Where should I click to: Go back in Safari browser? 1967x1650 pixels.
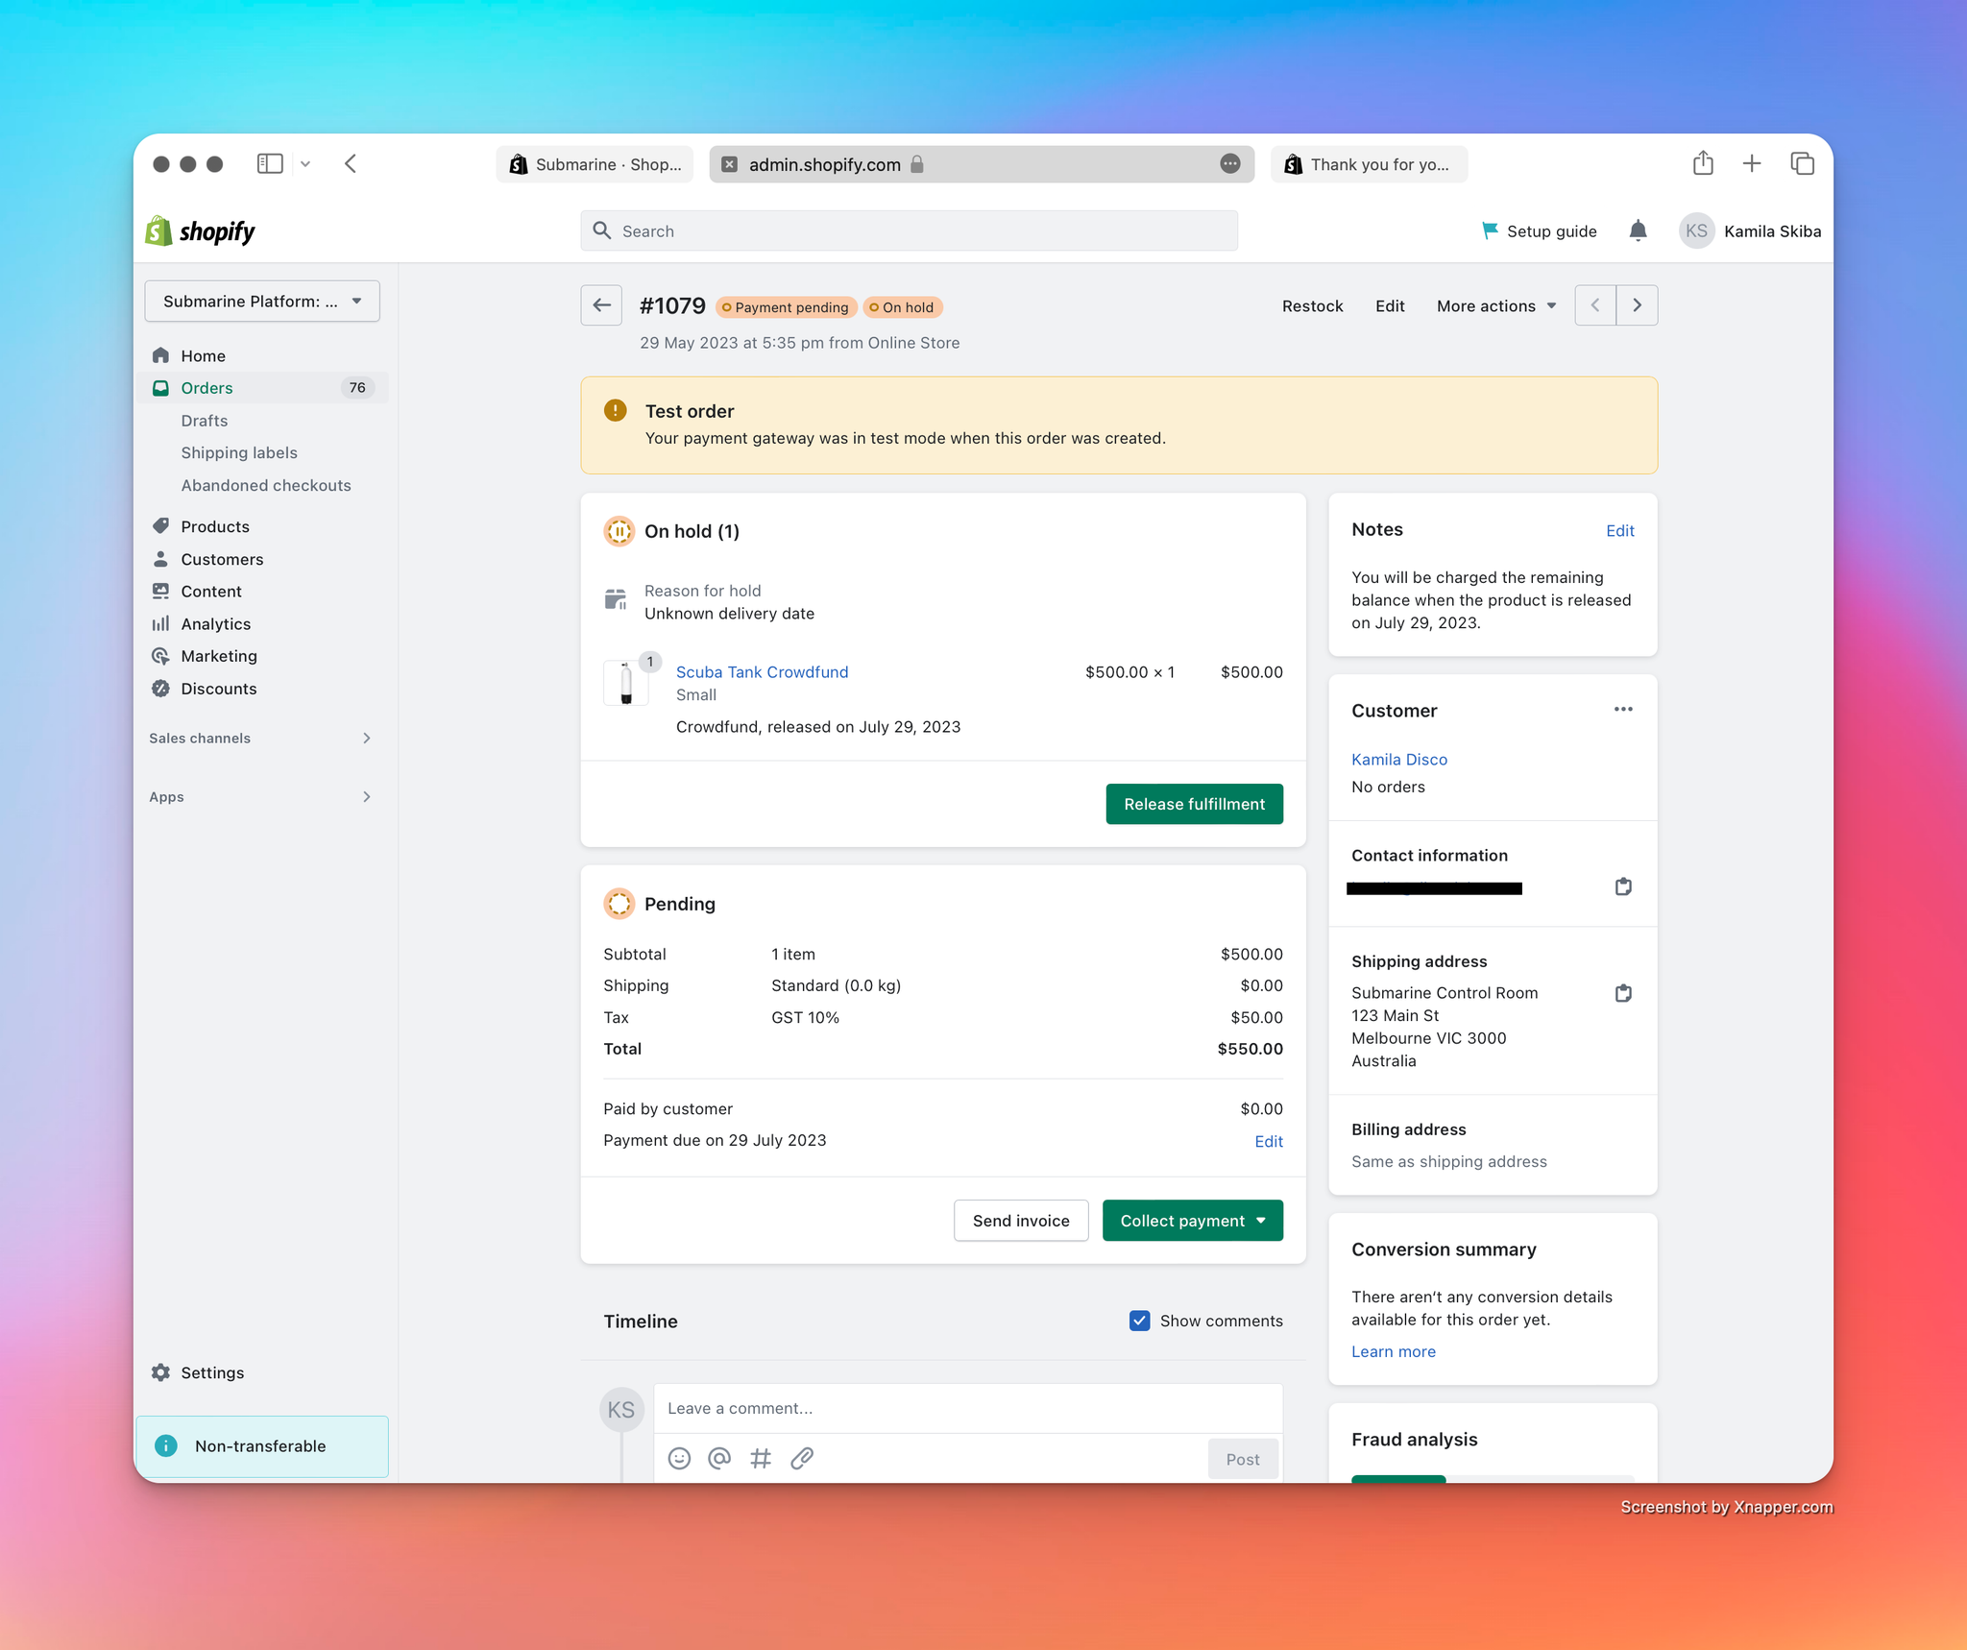351,164
